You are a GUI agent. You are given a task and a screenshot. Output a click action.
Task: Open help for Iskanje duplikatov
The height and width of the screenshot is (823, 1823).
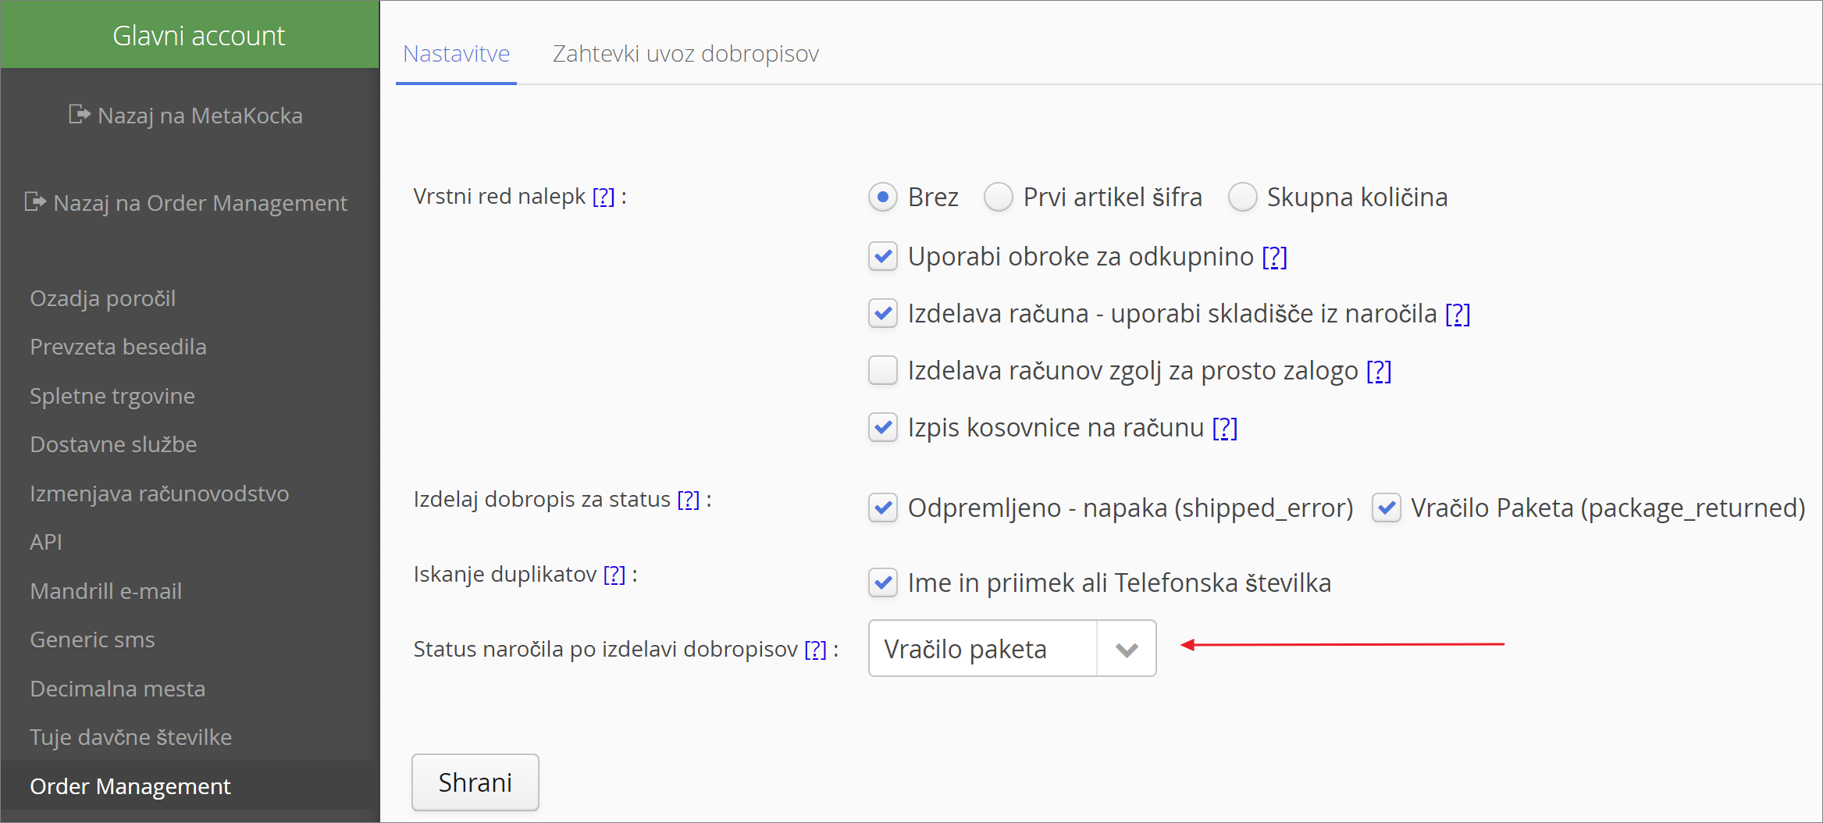(614, 575)
